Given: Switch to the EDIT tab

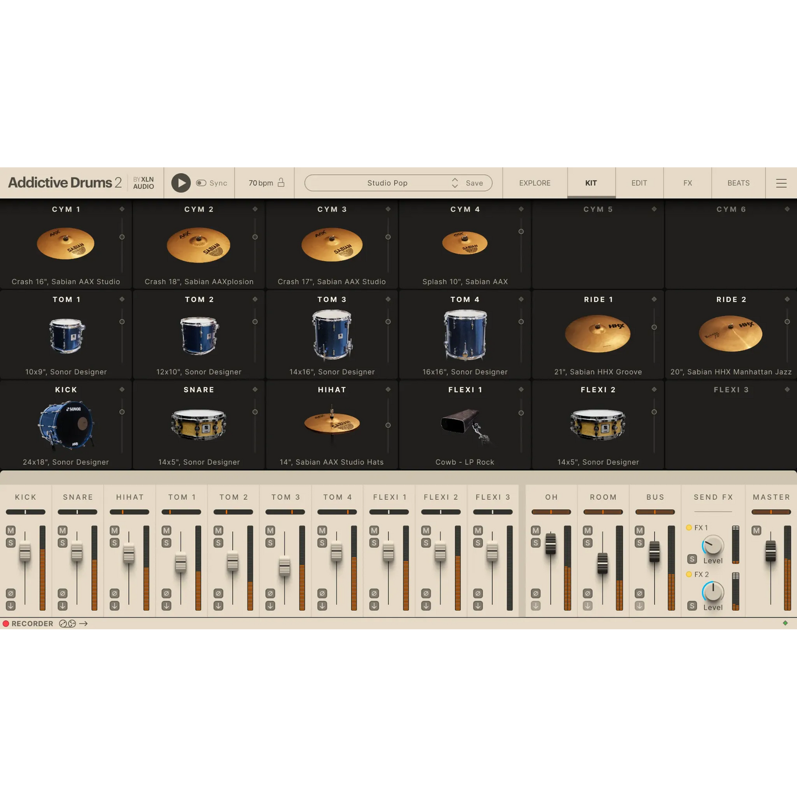Looking at the screenshot, I should (x=639, y=183).
